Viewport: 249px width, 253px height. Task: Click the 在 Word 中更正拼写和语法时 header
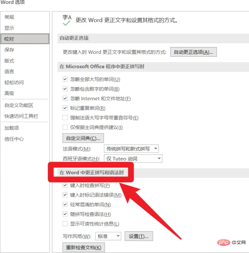[x=91, y=172]
